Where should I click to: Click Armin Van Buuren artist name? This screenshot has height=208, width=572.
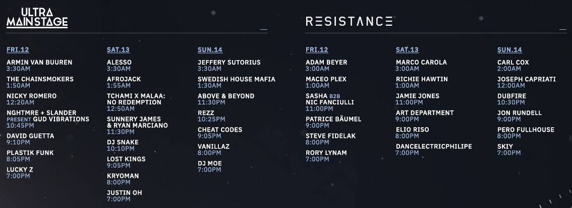(39, 63)
